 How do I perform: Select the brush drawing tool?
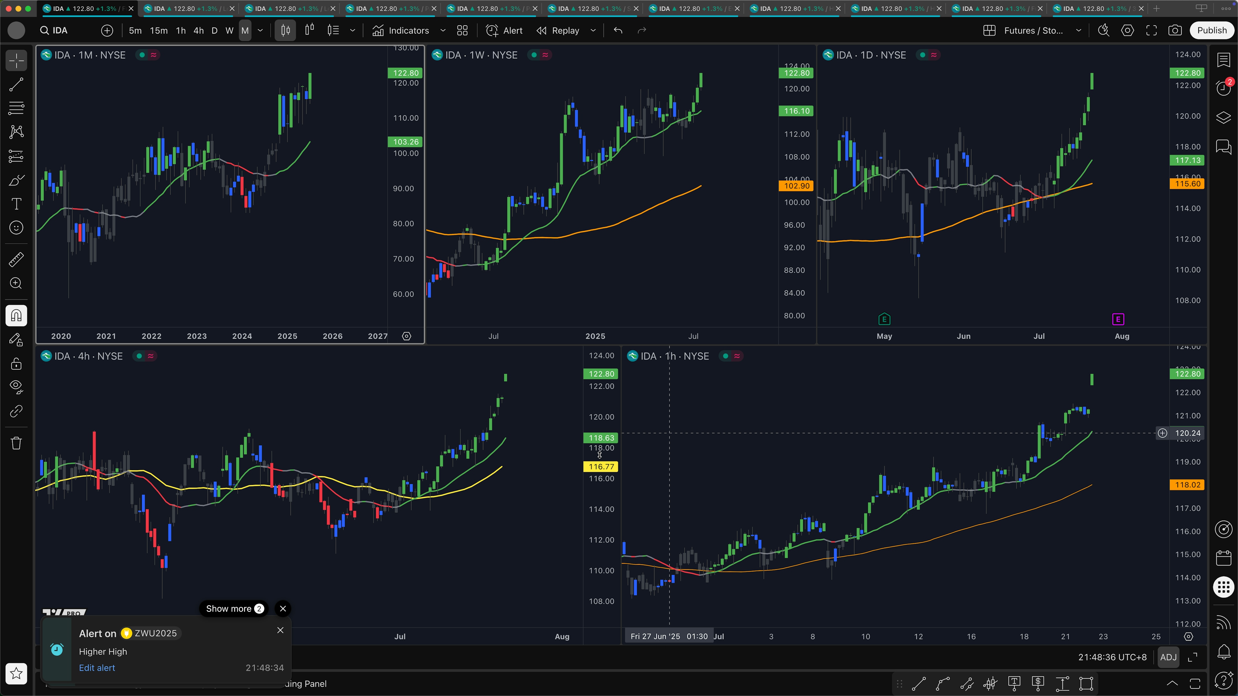16,180
